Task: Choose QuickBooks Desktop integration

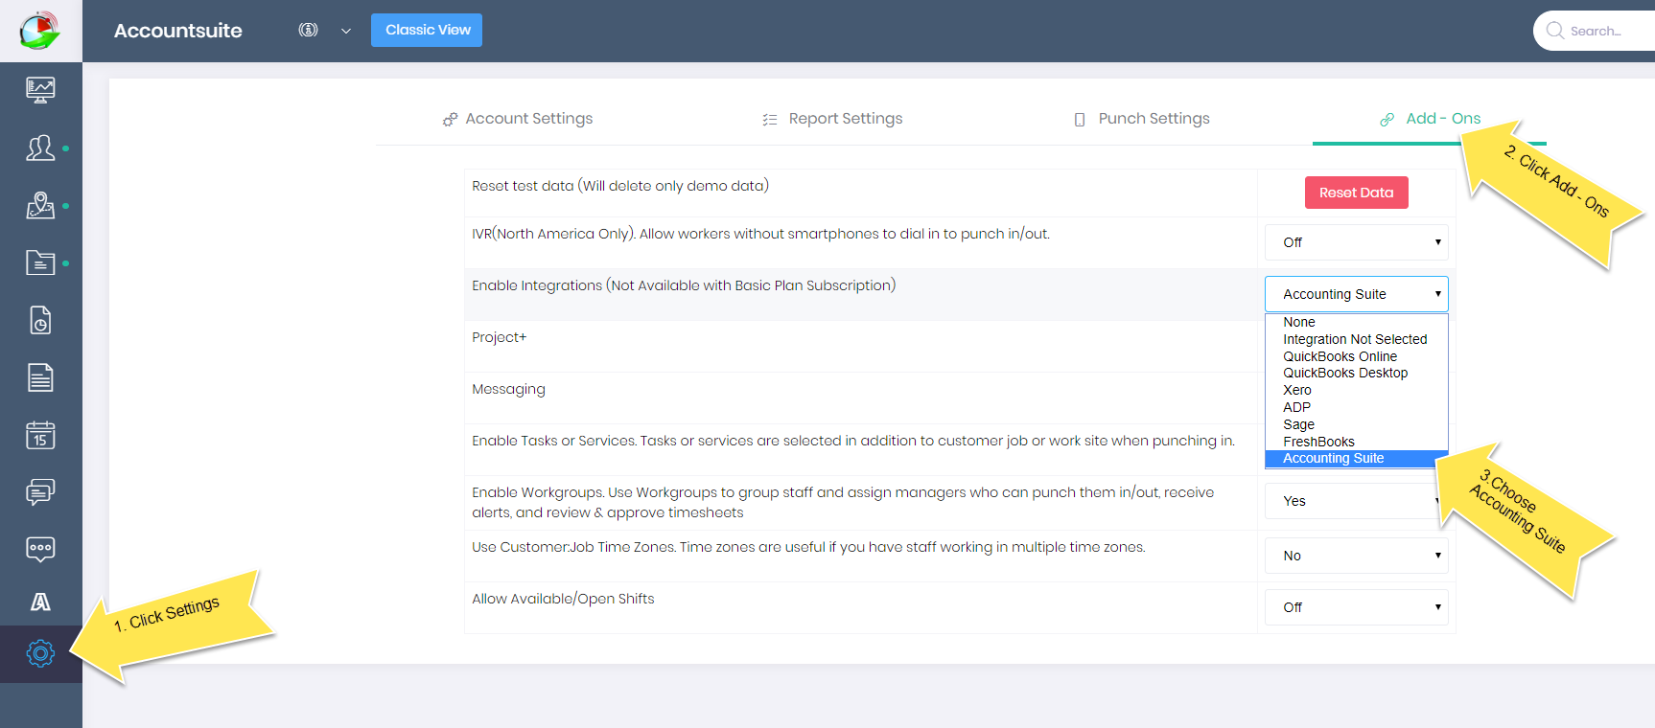Action: point(1356,374)
